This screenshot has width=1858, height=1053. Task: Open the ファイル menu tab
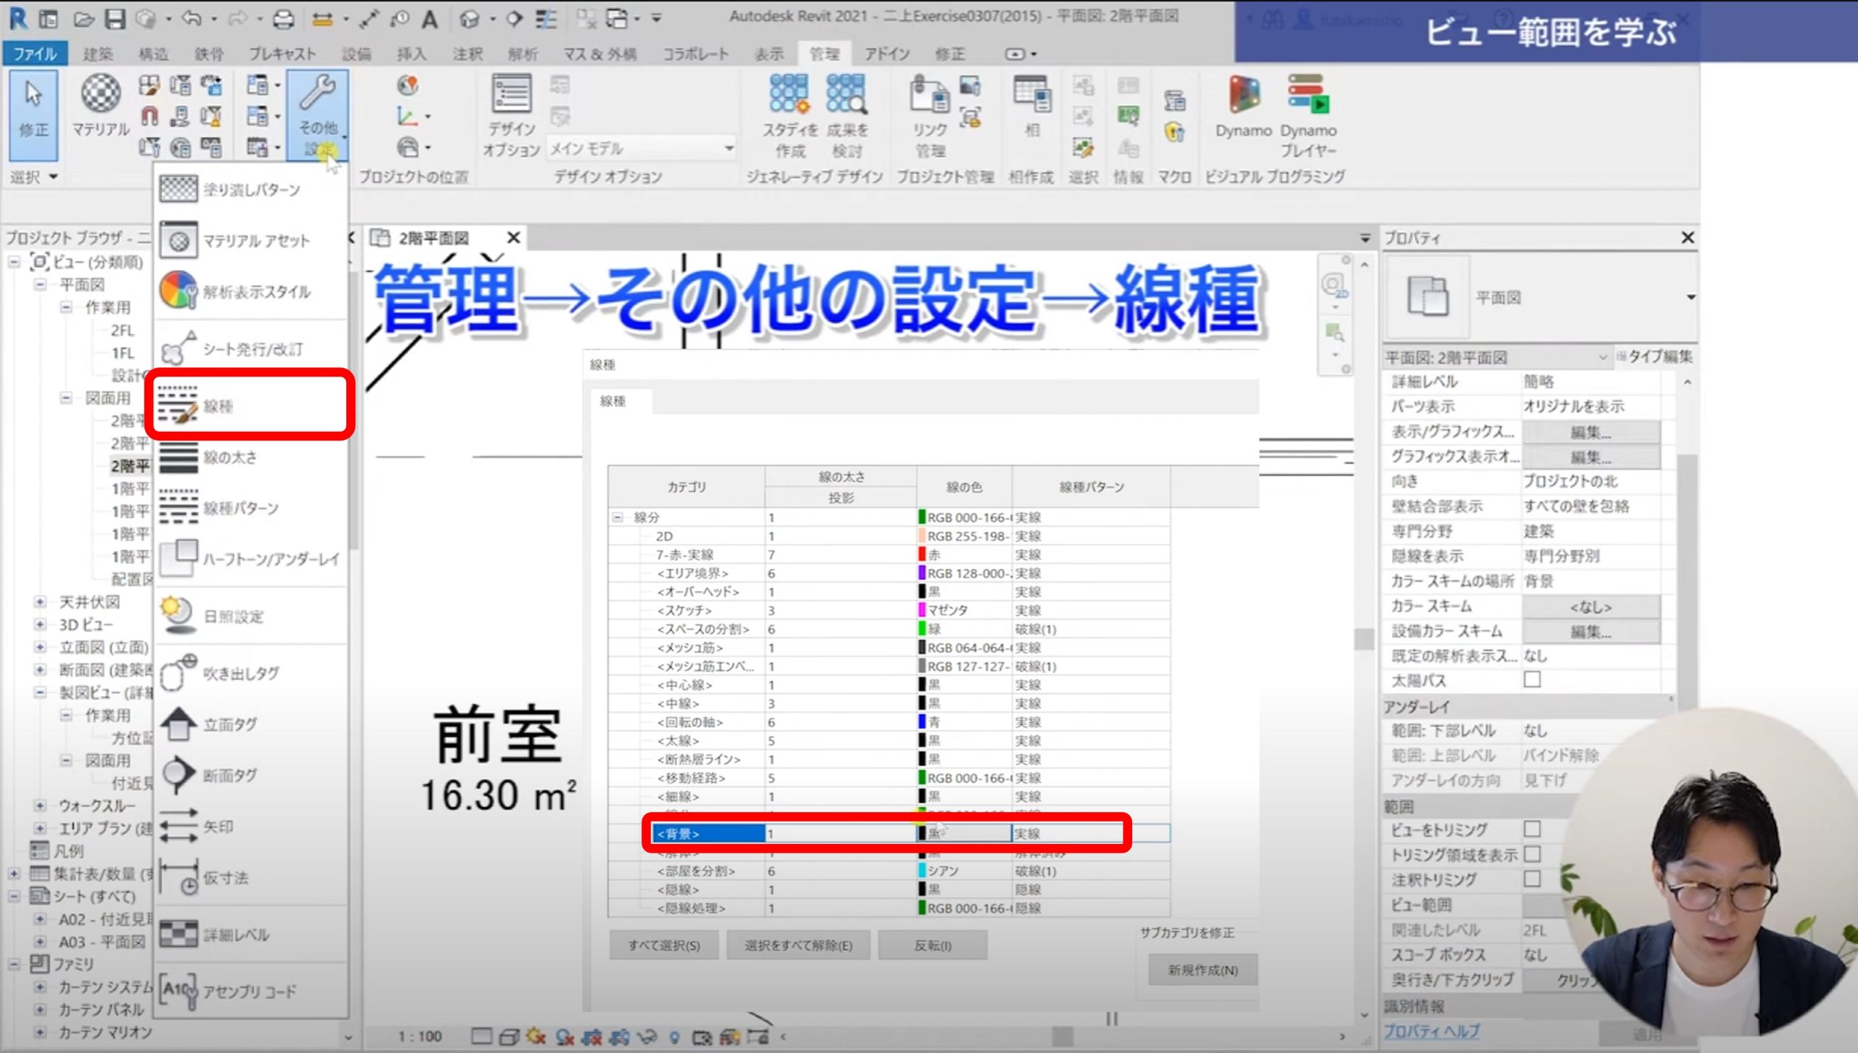coord(34,54)
